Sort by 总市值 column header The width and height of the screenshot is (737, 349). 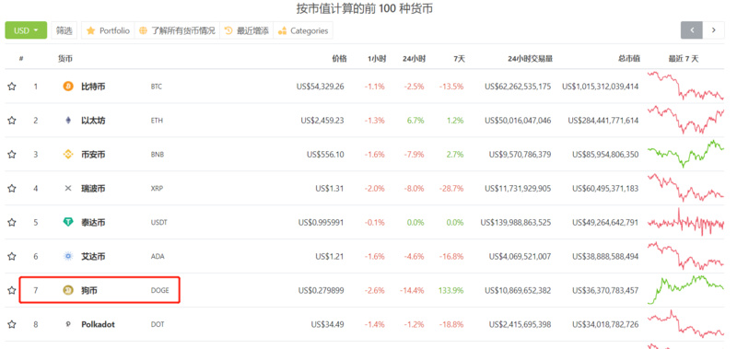pyautogui.click(x=629, y=59)
